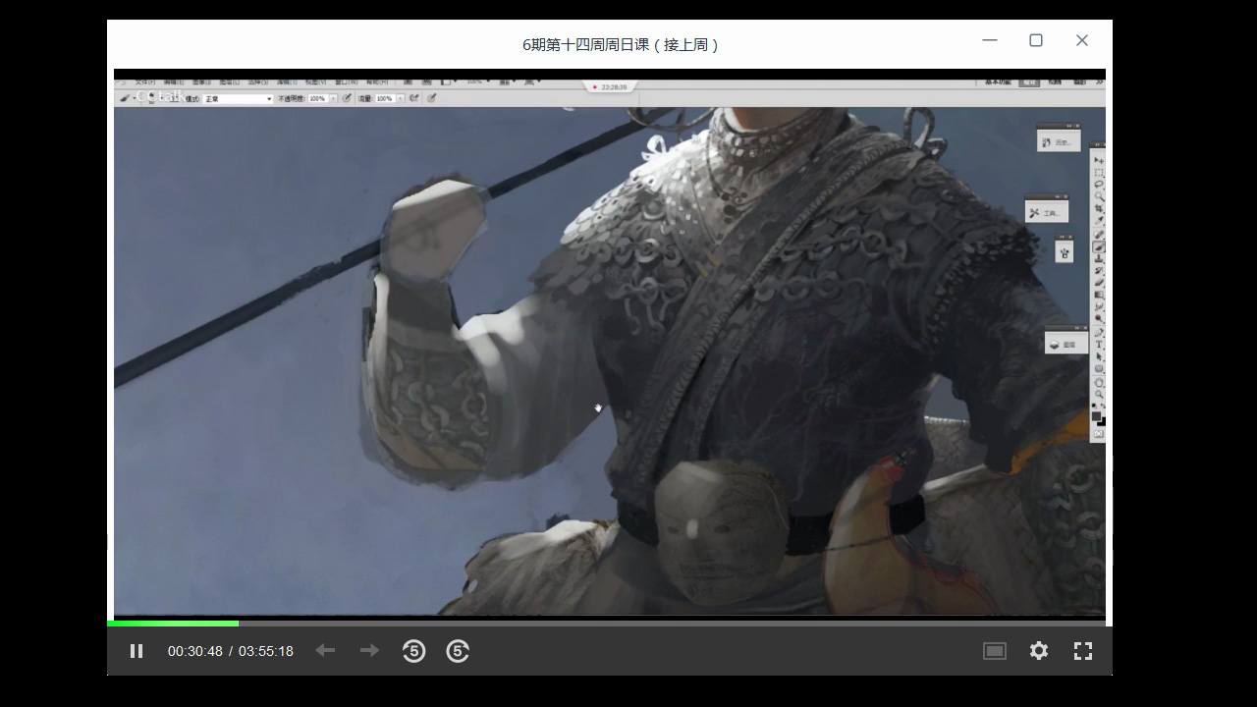Select the Blur tool

point(1099,305)
